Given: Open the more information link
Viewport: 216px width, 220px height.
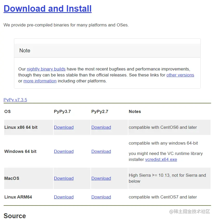Looking at the screenshot, I should 40,81.
